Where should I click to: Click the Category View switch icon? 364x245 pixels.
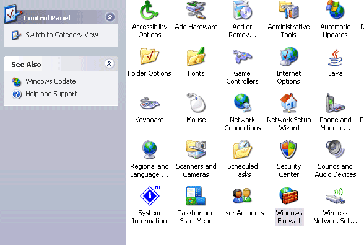[x=16, y=35]
